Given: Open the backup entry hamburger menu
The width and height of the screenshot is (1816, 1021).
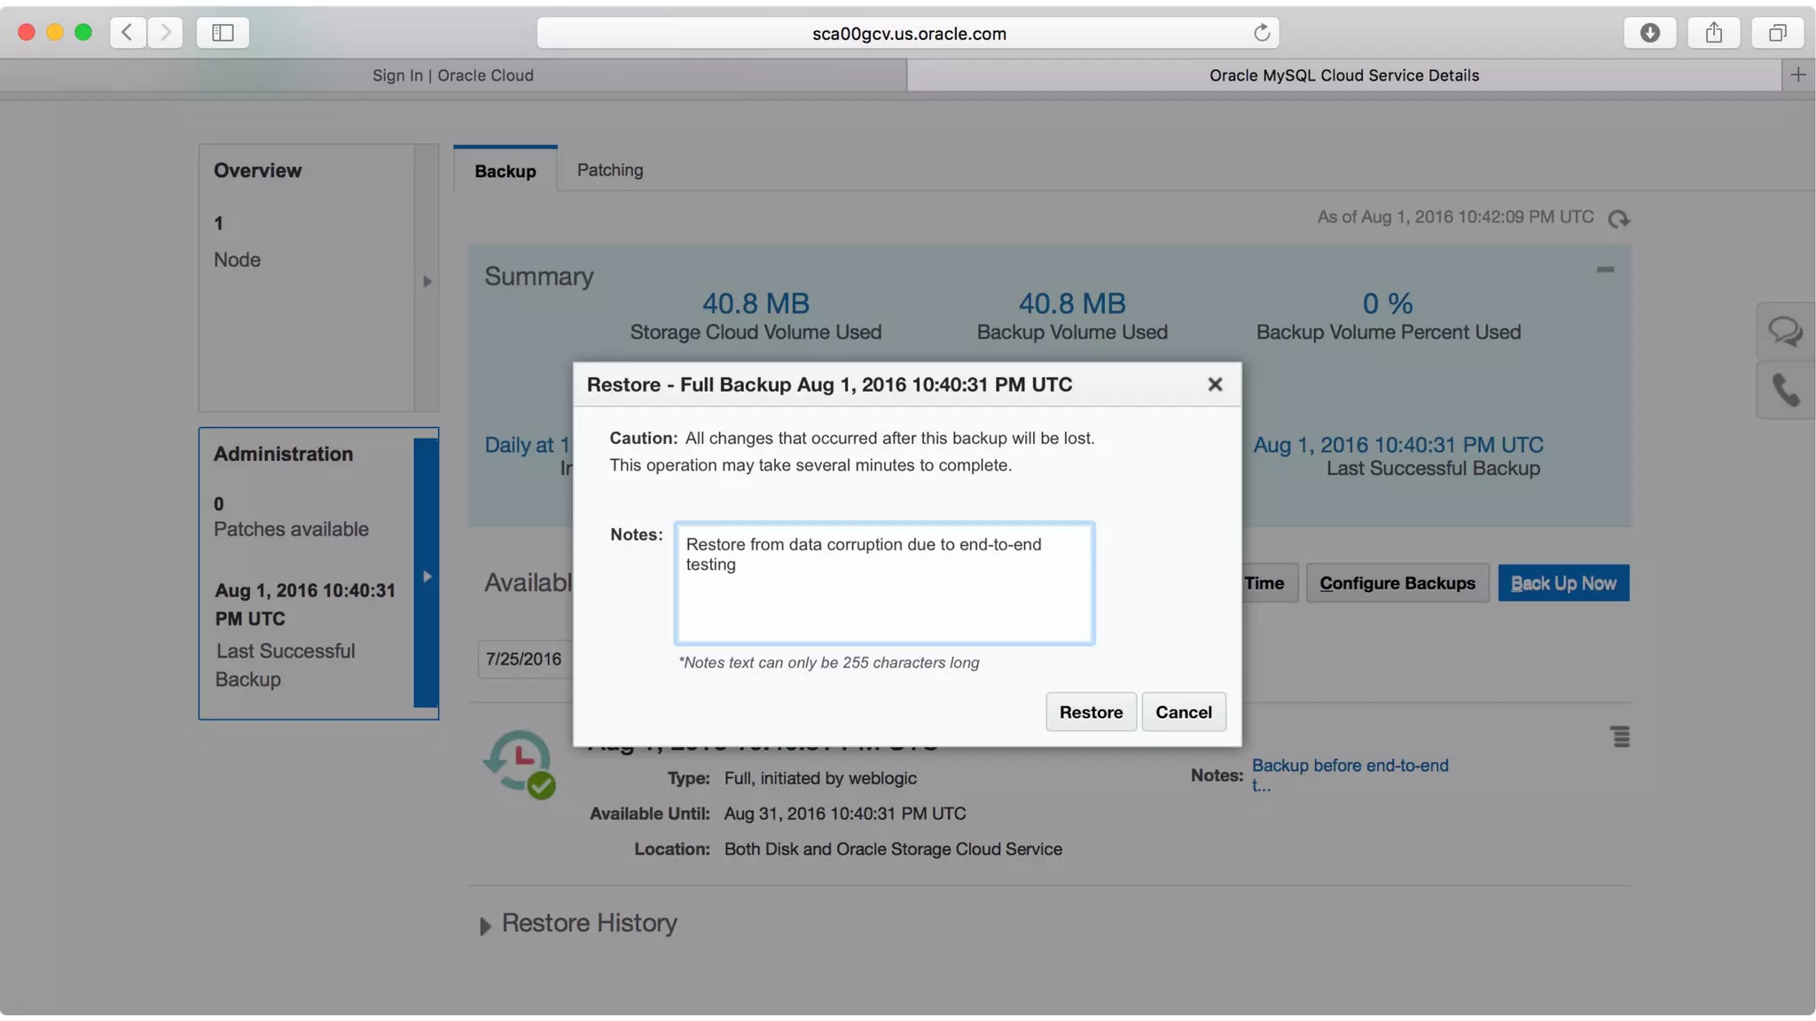Looking at the screenshot, I should [1620, 737].
